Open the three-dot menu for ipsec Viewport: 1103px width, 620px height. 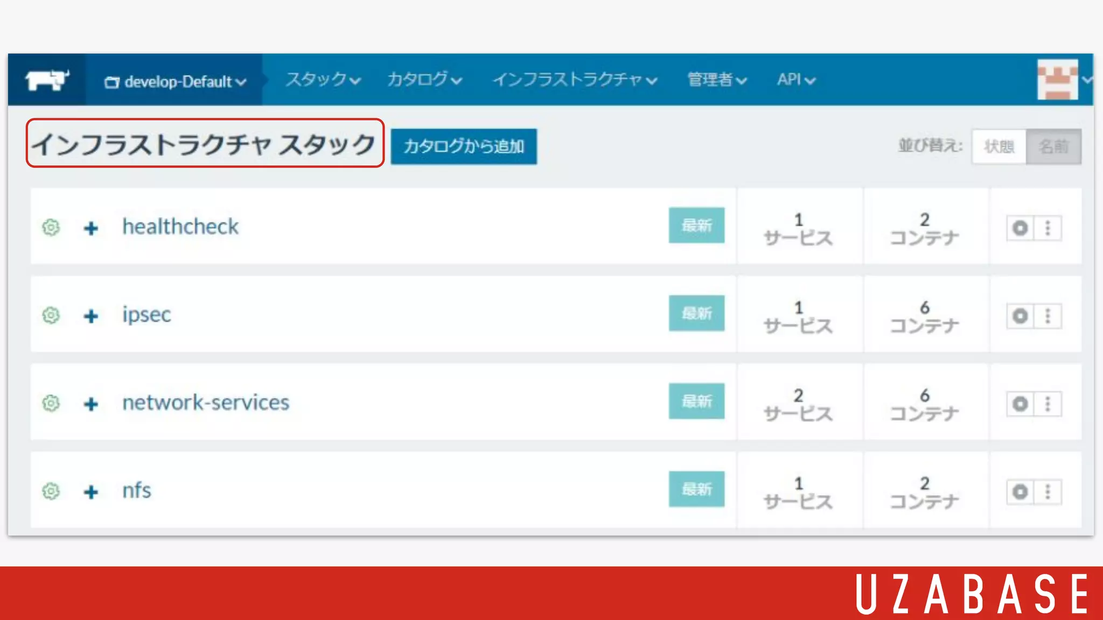pos(1048,316)
